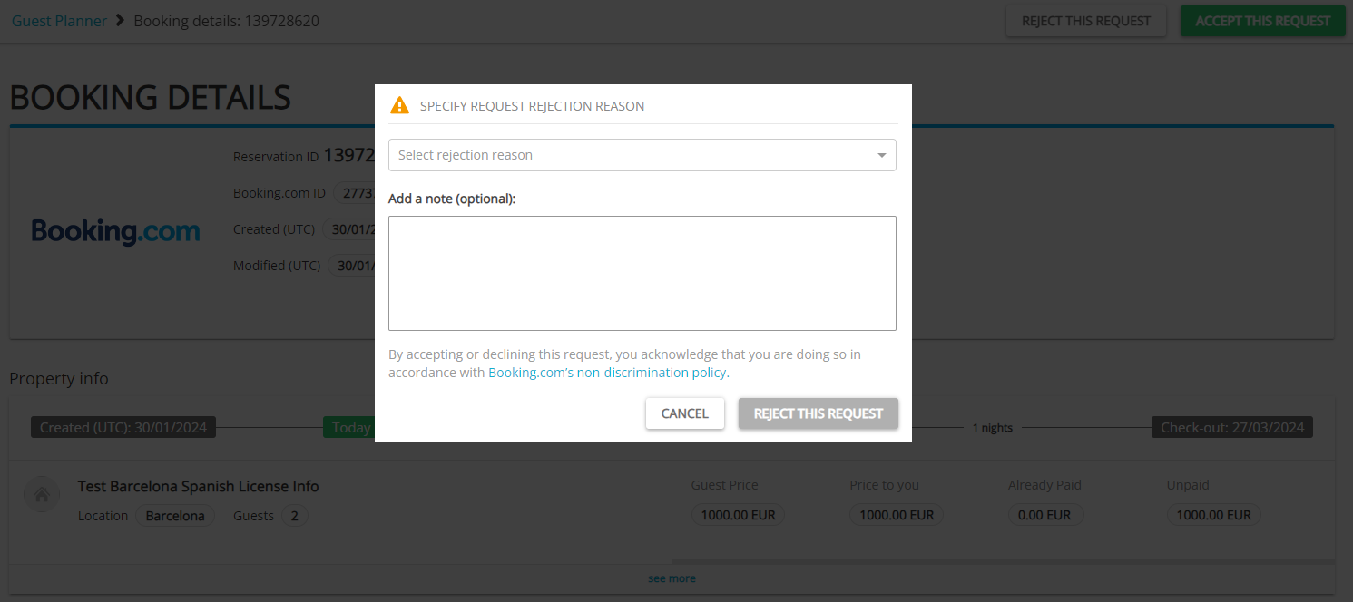The image size is (1353, 602).
Task: Click the 1 nights timeline label
Action: pos(993,428)
